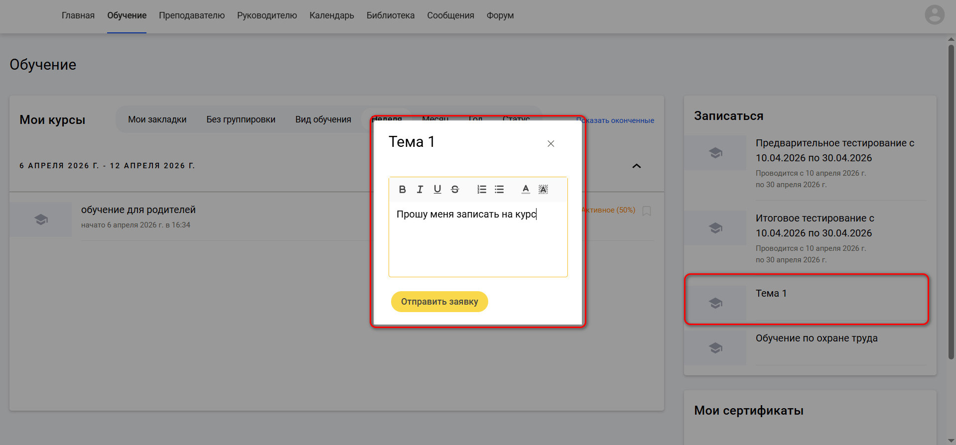The height and width of the screenshot is (445, 956).
Task: Apply italic formatting in the editor
Action: pos(420,189)
